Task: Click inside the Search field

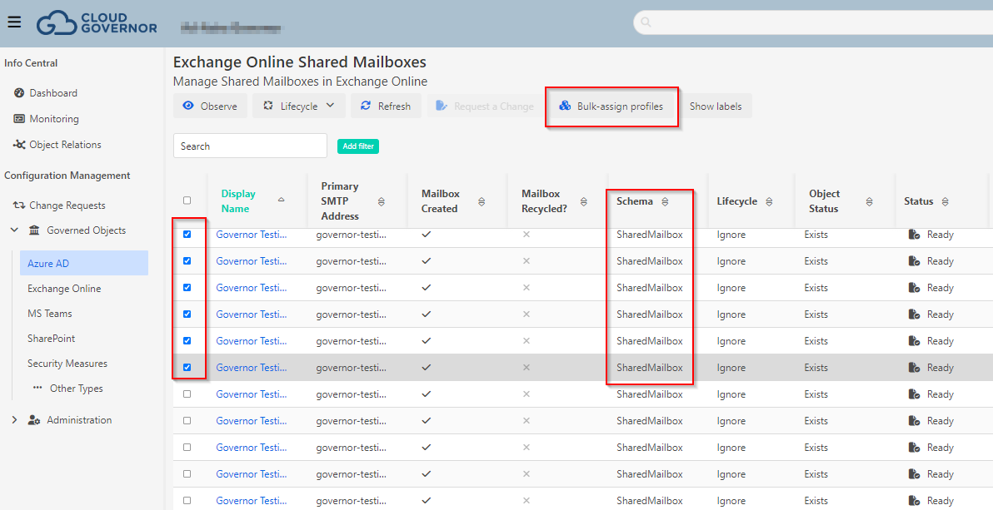Action: click(x=250, y=145)
